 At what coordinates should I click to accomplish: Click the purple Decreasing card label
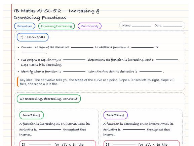[x=115, y=115]
